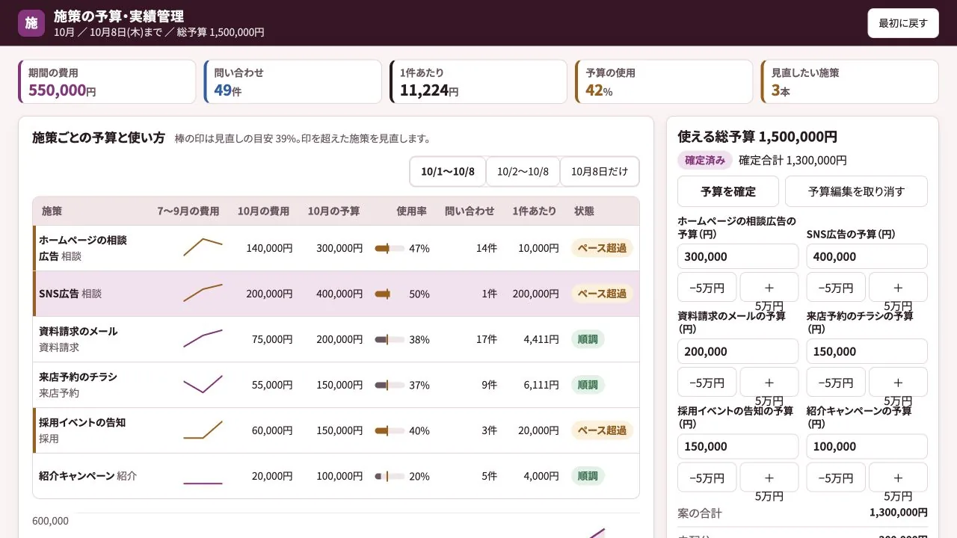
Task: Raise 採用イベントの告知 budget with + button
Action: tap(769, 477)
